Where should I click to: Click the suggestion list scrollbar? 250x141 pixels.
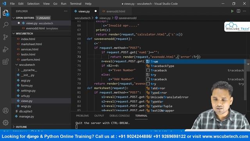click(246, 80)
